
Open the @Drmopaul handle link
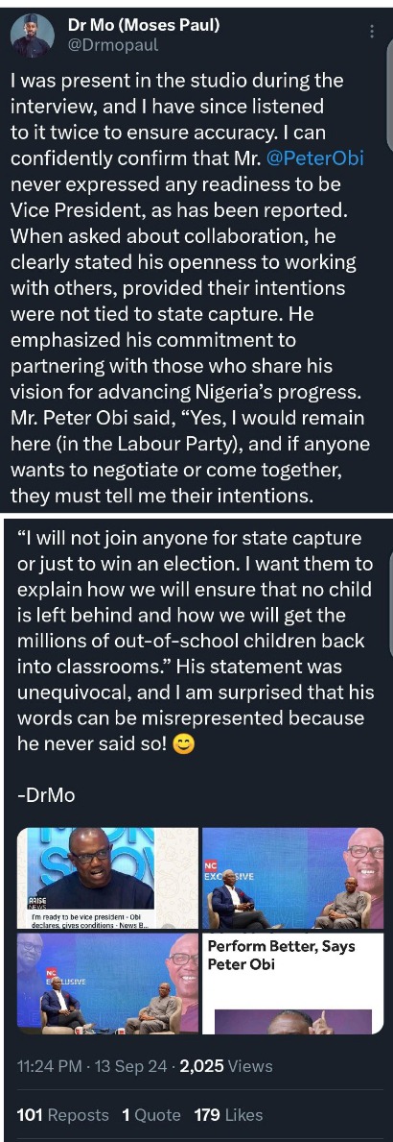tap(112, 45)
